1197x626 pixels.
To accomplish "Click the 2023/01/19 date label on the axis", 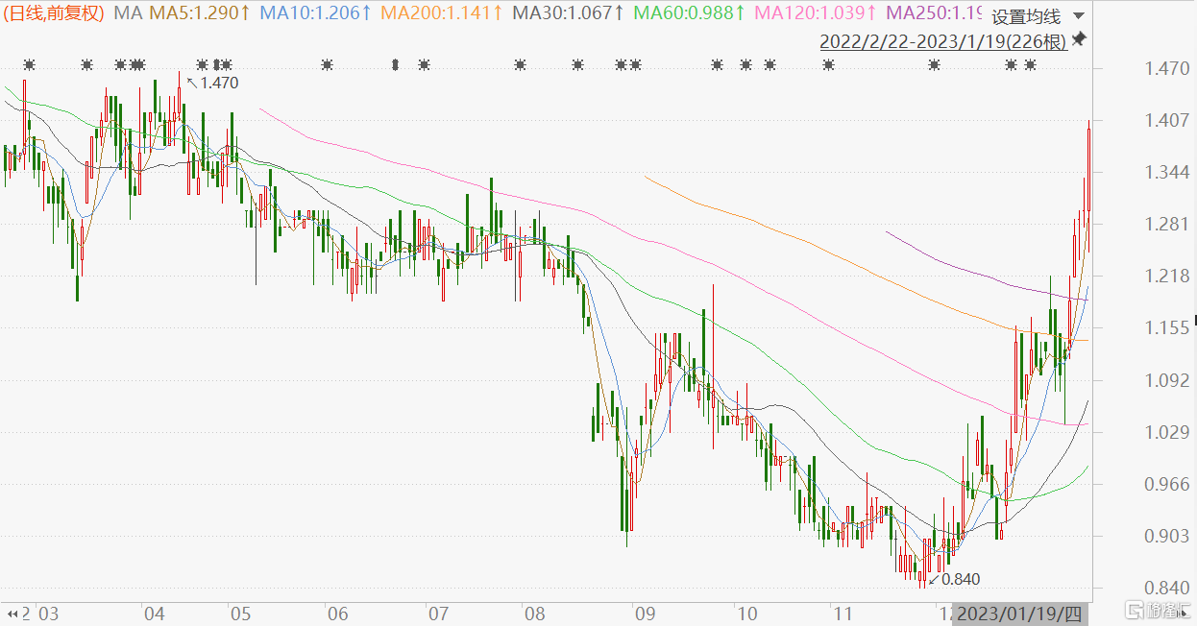I will click(x=1019, y=613).
